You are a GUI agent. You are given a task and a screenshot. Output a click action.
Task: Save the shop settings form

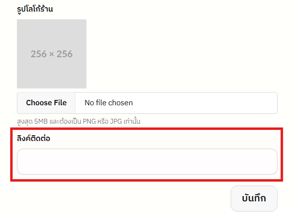[254, 198]
